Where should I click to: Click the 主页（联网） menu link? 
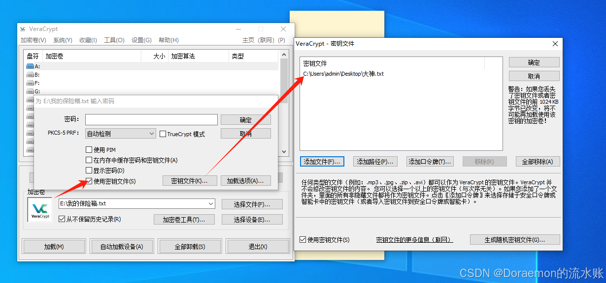(258, 40)
